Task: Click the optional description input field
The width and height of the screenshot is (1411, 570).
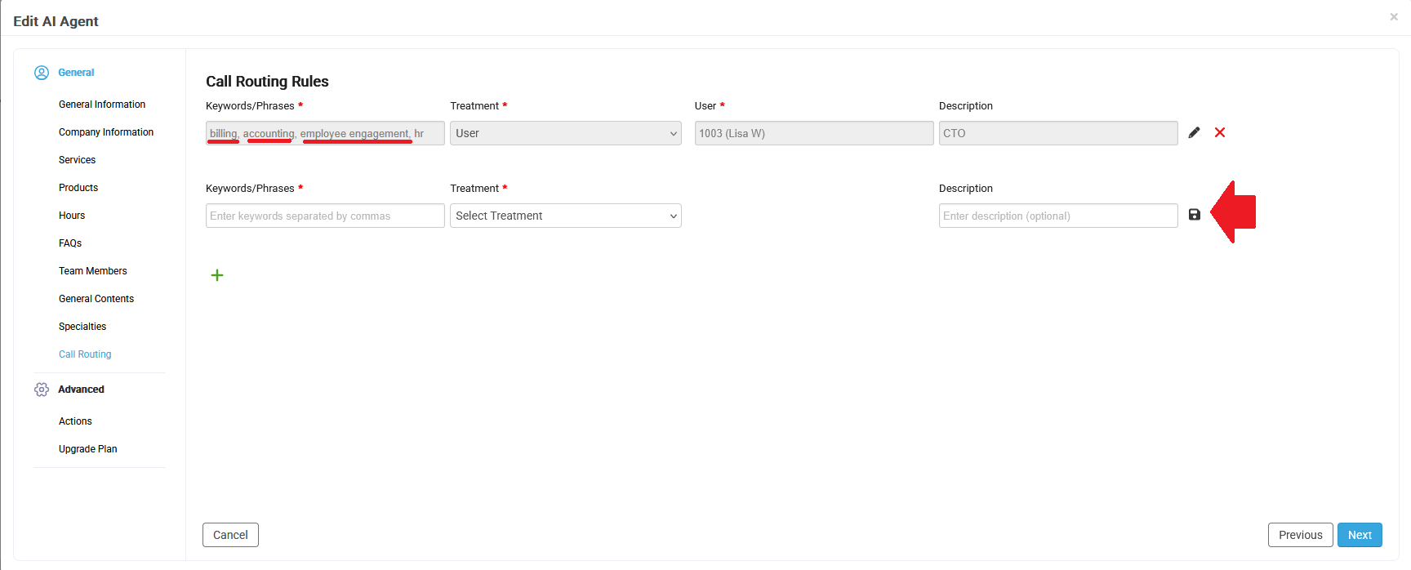Action: pyautogui.click(x=1057, y=216)
